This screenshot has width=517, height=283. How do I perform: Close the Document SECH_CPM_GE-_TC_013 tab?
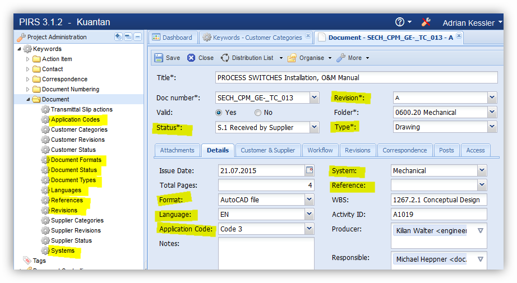click(x=459, y=35)
